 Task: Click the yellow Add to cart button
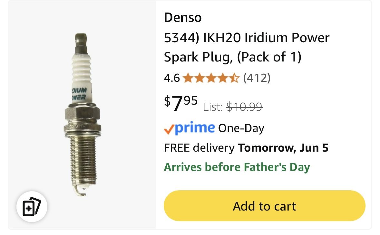point(264,206)
